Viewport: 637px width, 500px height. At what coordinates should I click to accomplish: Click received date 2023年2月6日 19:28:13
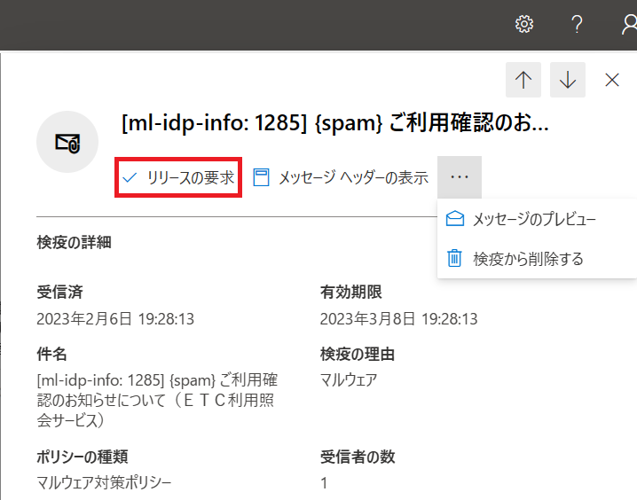[115, 319]
